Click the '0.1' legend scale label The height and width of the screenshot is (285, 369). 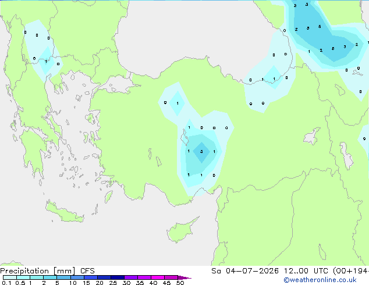coord(6,283)
